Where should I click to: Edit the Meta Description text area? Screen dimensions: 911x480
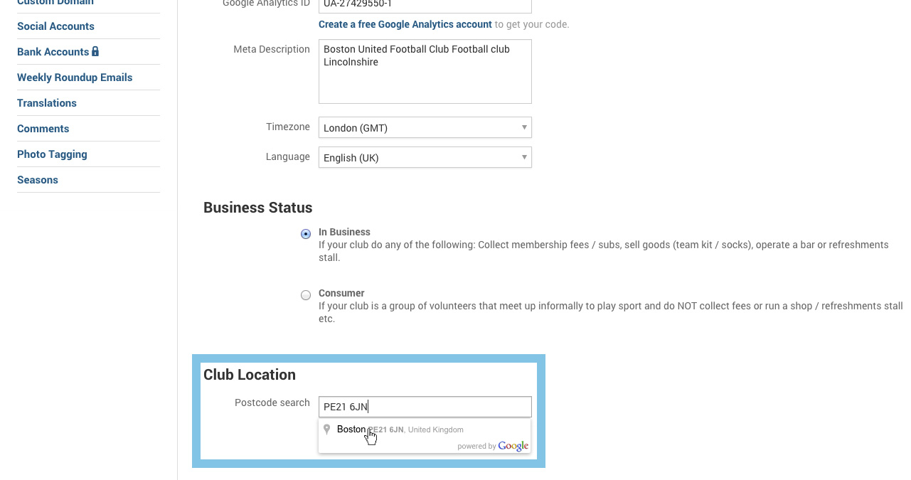pos(425,71)
